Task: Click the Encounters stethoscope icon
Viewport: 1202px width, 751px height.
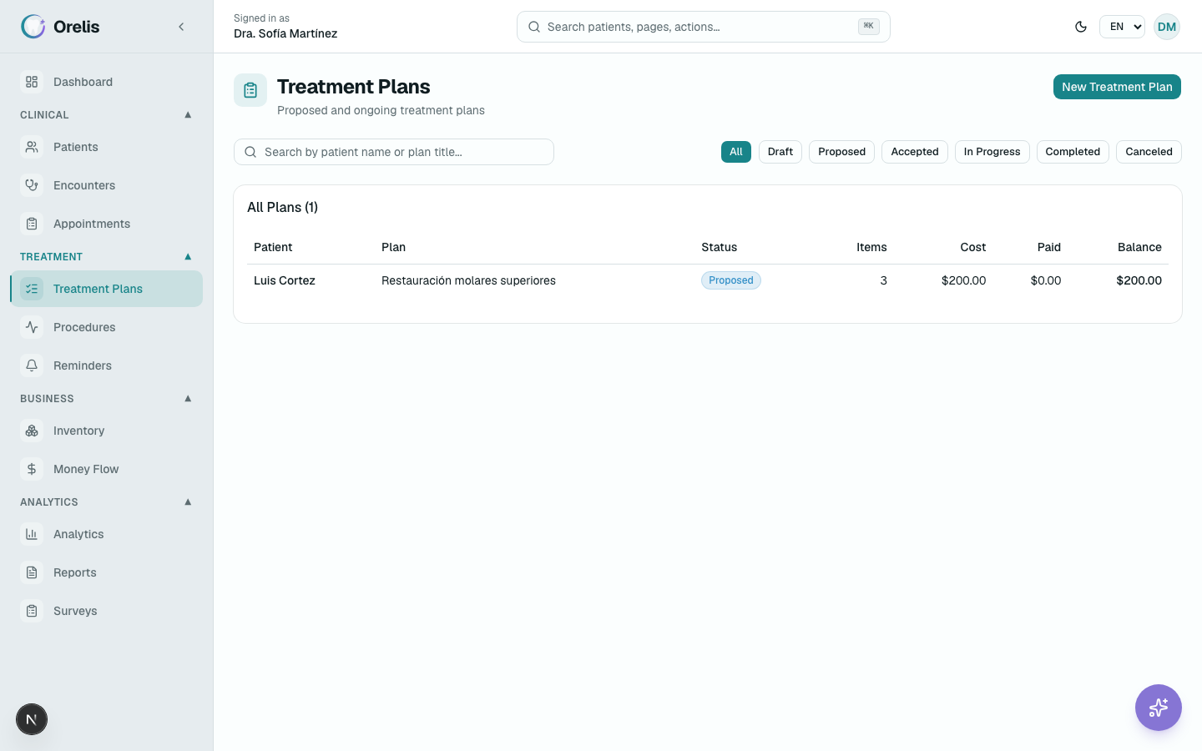Action: [32, 185]
